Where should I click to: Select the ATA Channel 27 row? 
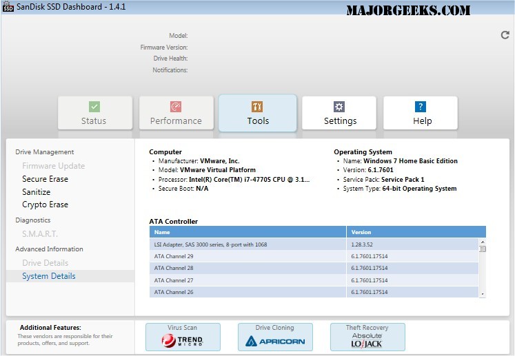point(314,280)
